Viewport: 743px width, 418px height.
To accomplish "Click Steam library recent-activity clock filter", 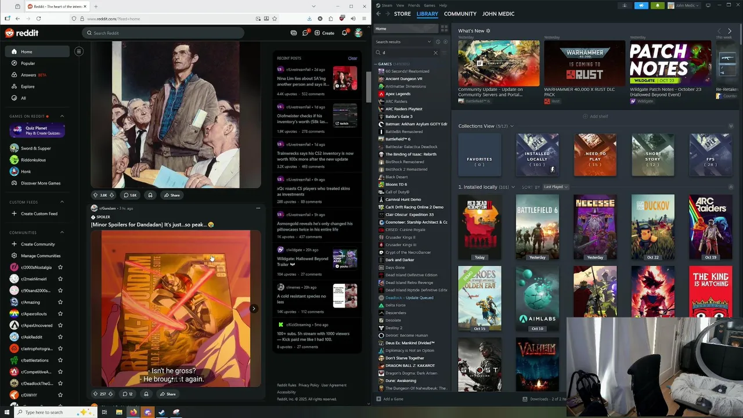I will [438, 42].
